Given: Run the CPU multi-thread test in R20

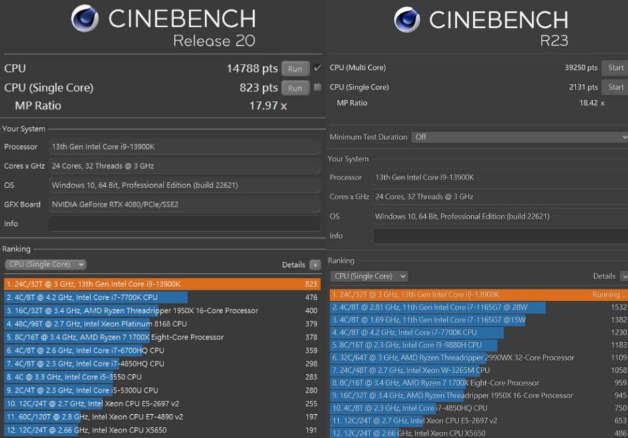Looking at the screenshot, I should tap(295, 68).
